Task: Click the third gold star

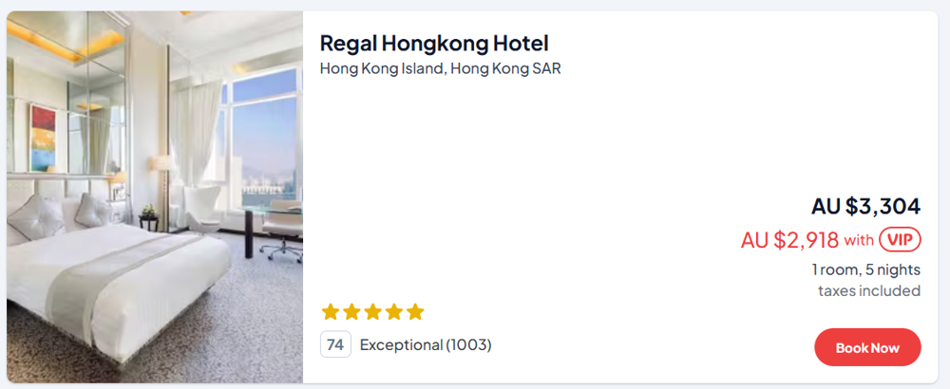Action: click(x=372, y=312)
